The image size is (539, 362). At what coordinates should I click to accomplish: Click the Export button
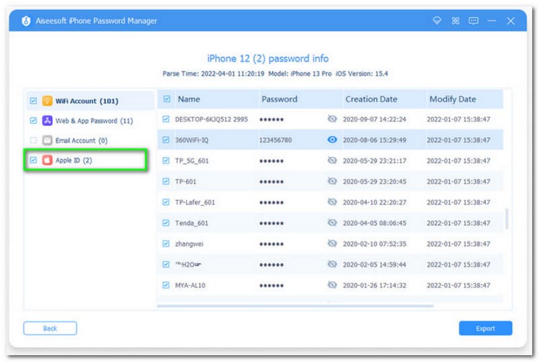tap(485, 328)
